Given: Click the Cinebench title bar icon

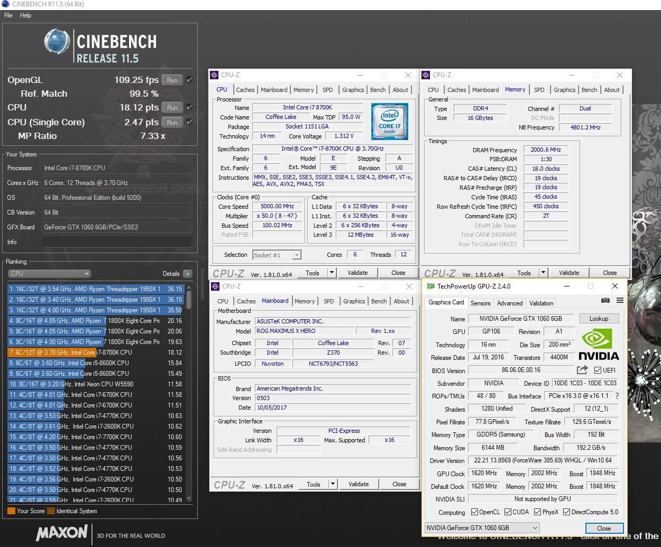Looking at the screenshot, I should [5, 4].
